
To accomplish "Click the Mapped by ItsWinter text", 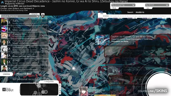I will [15, 3].
